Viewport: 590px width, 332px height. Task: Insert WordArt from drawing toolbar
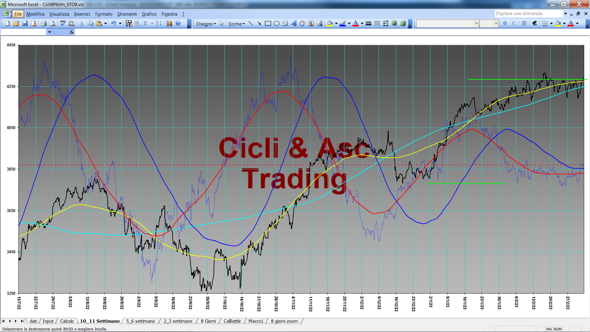point(293,23)
